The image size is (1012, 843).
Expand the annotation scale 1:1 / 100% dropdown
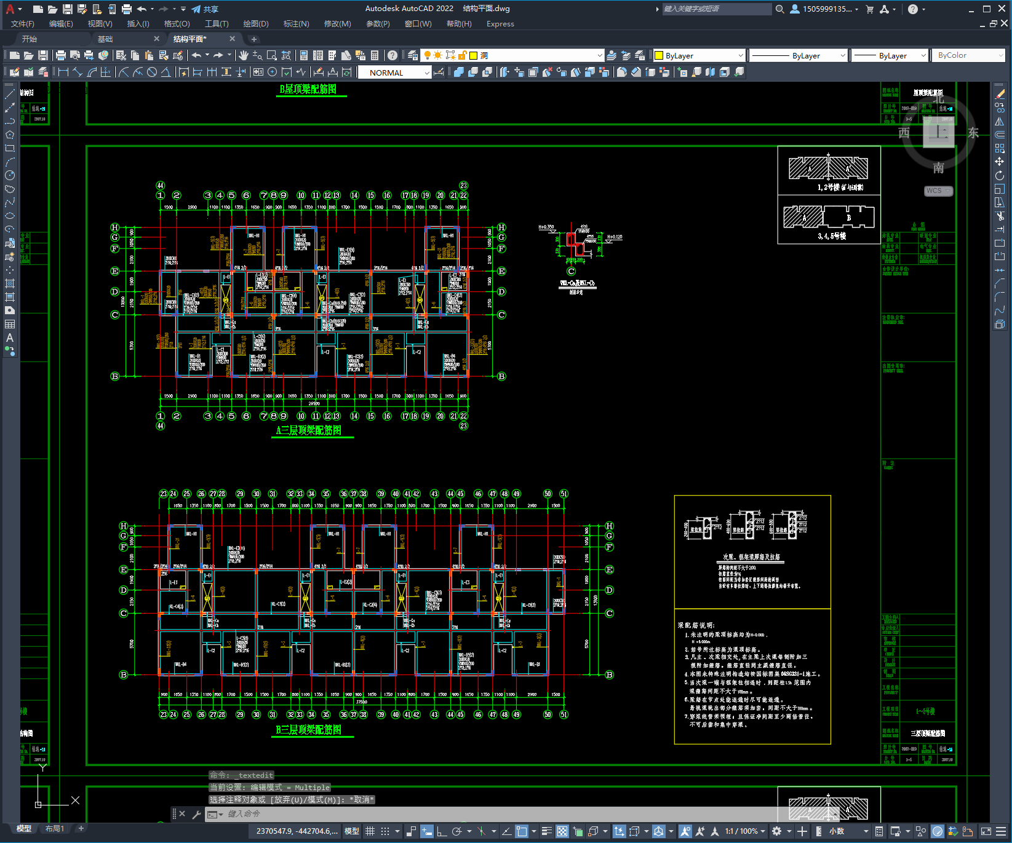pyautogui.click(x=745, y=831)
